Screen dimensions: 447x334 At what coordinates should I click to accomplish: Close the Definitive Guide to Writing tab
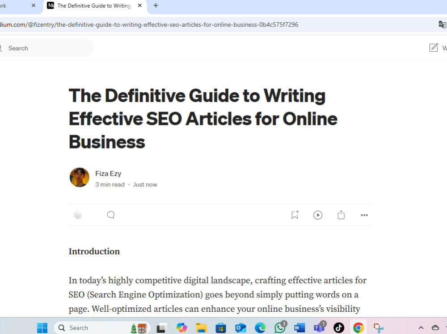tap(139, 5)
